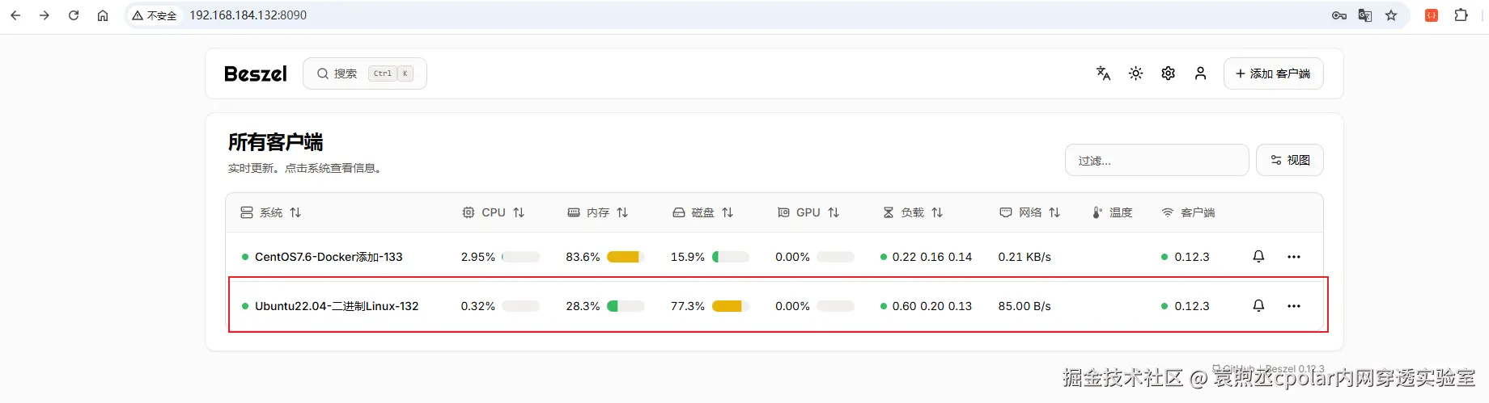Open the search box with Ctrl K hint
This screenshot has height=403, width=1489.
365,73
